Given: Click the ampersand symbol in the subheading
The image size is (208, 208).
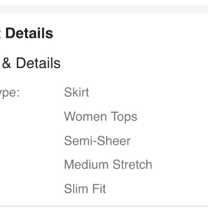Looking at the screenshot, I should 6,63.
